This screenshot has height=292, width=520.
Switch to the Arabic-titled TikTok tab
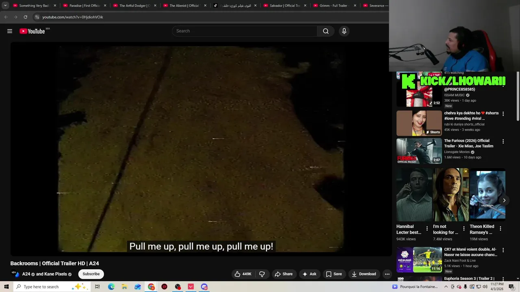point(235,6)
